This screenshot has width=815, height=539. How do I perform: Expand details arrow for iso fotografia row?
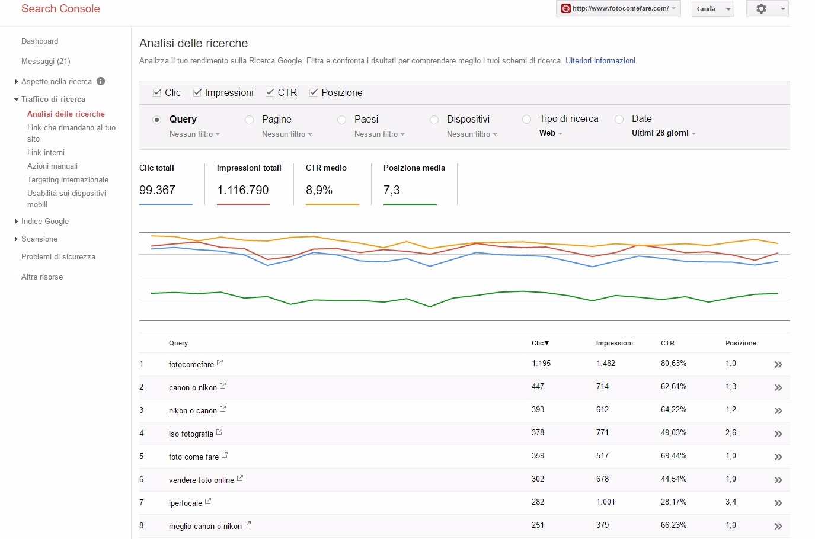(778, 434)
